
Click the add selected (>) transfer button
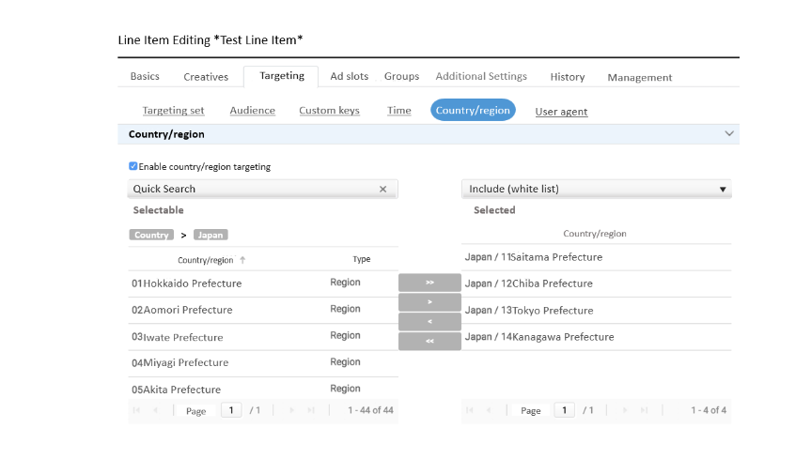(x=429, y=302)
